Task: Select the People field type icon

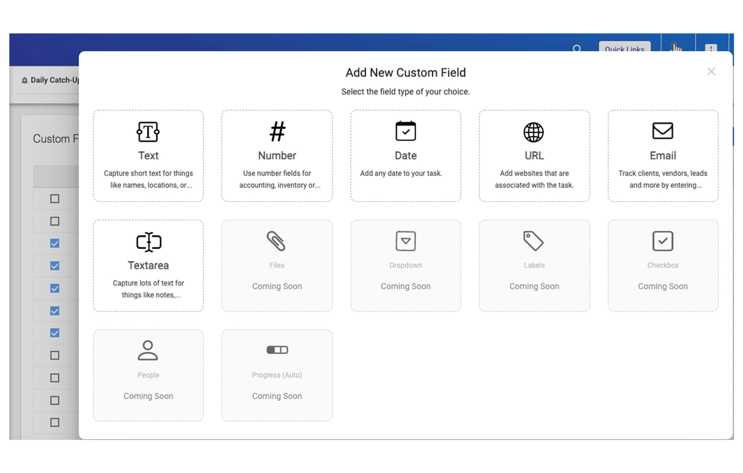Action: pyautogui.click(x=148, y=351)
